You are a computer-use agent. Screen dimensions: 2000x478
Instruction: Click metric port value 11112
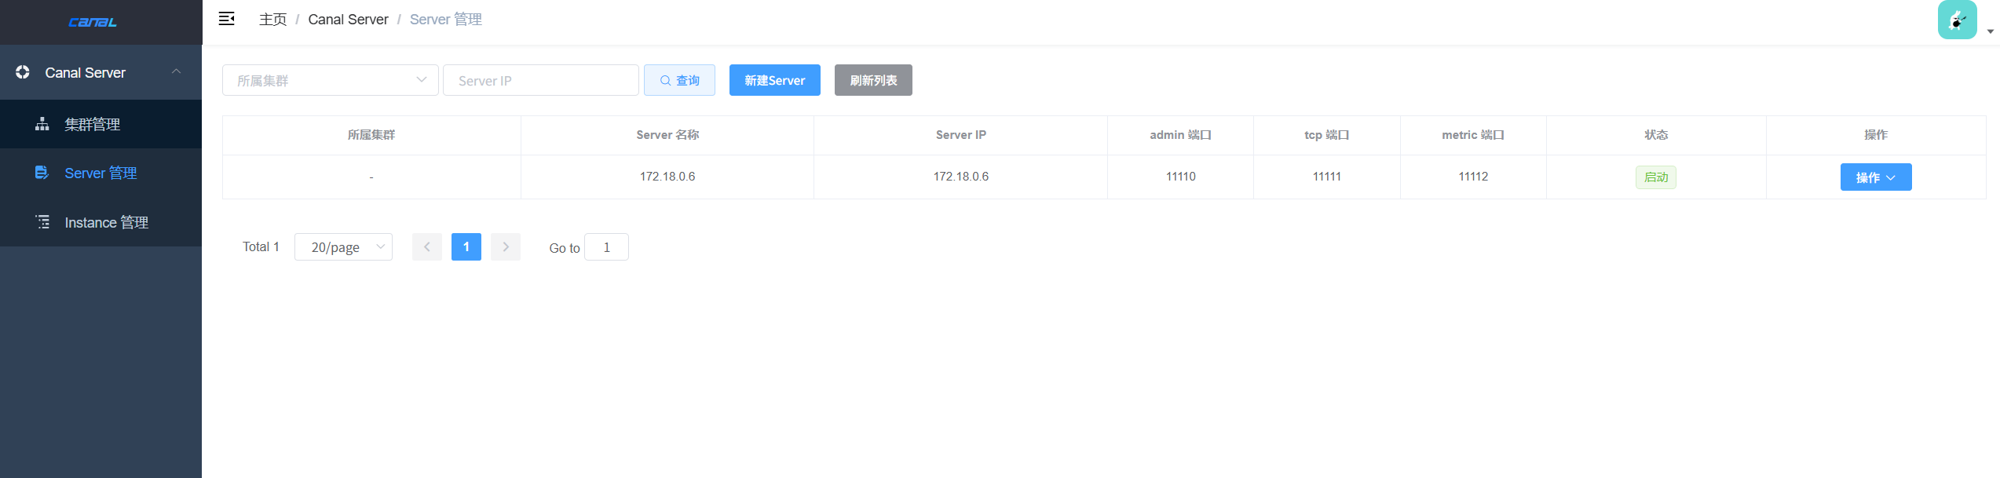click(1473, 177)
